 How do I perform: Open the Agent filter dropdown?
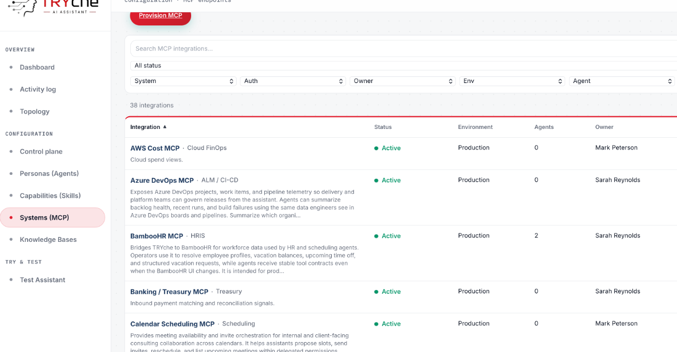click(x=622, y=81)
